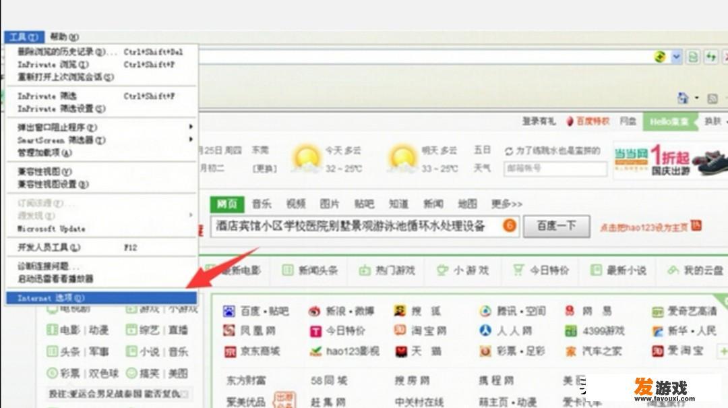
Task: Open InPrivate 筛选设置 menu entry
Action: [x=101, y=109]
